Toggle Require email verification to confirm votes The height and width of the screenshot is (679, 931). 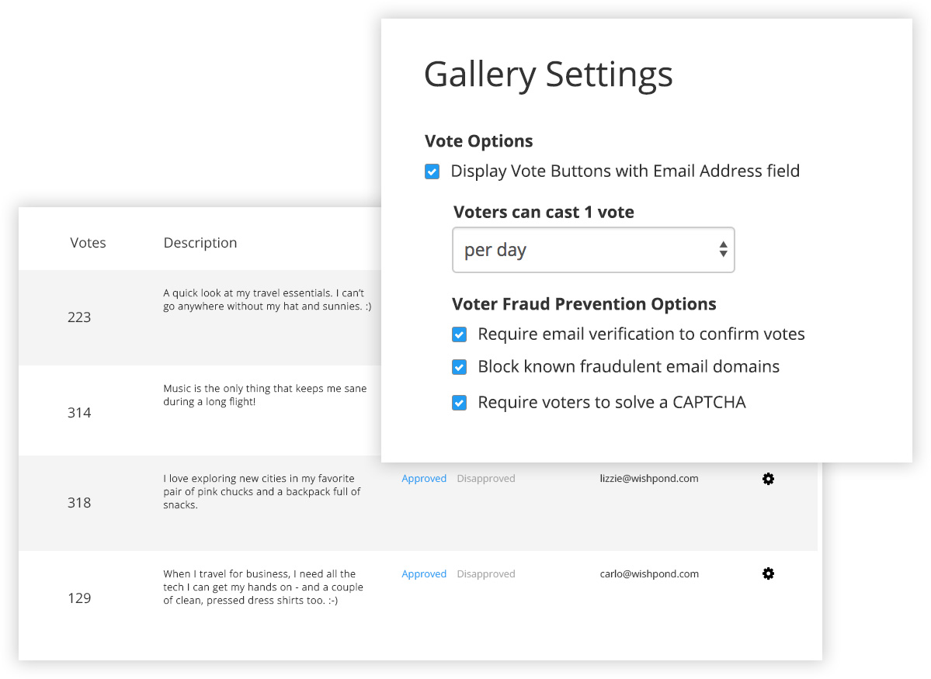[459, 334]
